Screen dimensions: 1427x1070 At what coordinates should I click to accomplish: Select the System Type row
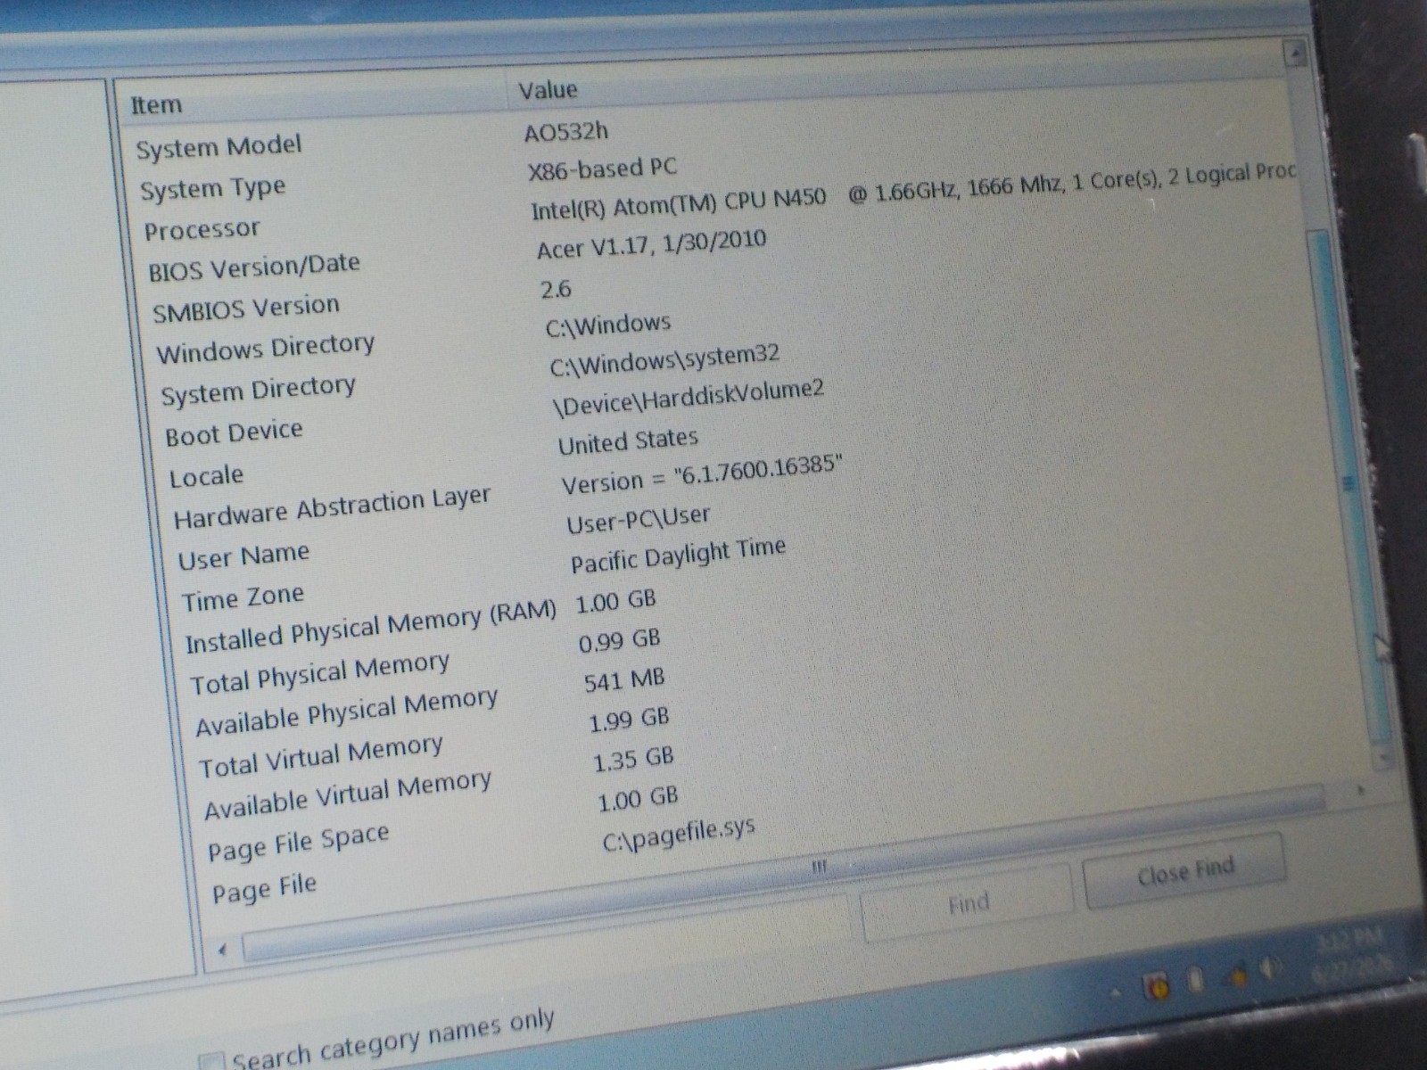212,189
